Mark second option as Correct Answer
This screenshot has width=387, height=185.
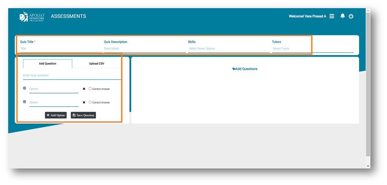(90, 102)
